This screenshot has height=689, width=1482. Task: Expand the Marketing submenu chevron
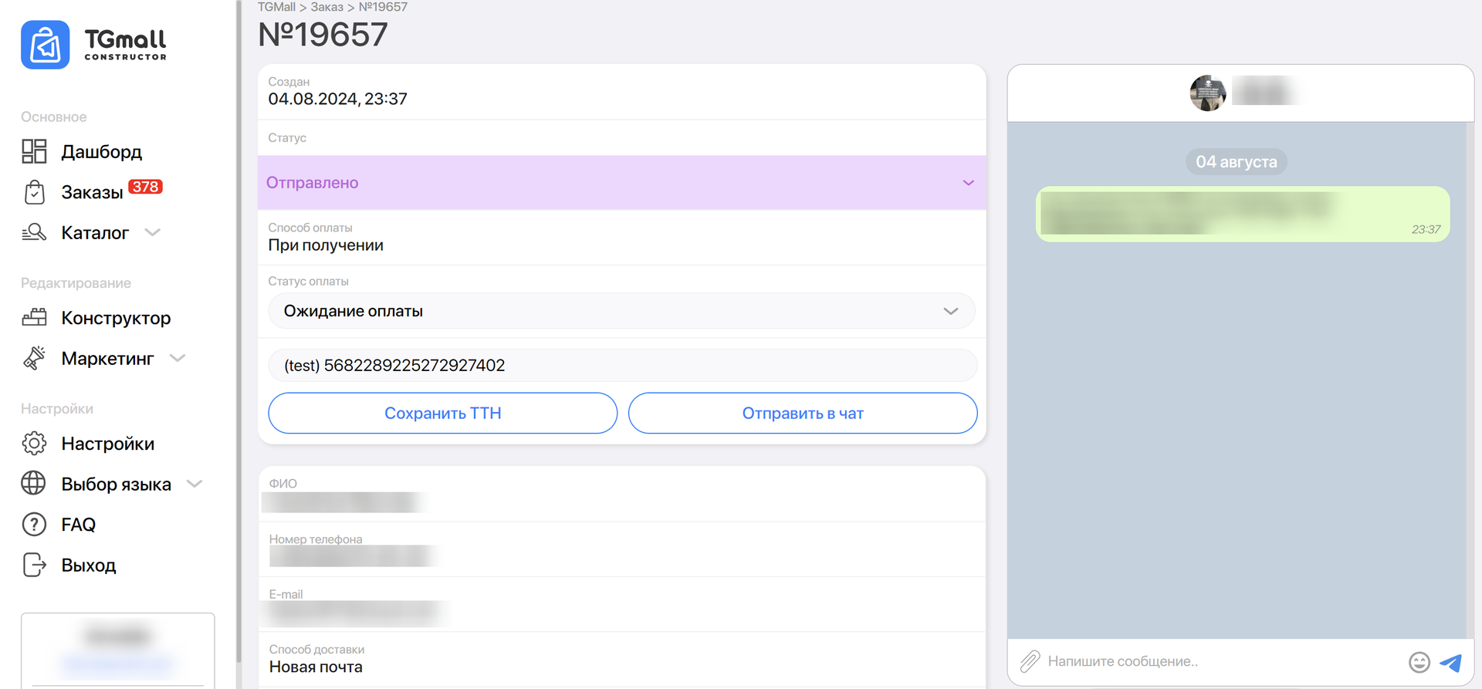(x=178, y=358)
